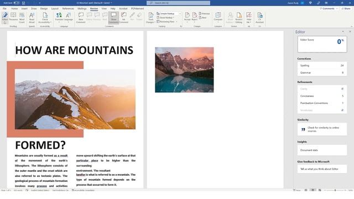Open the Thesaurus tool
The image size is (354, 199).
(13, 17)
